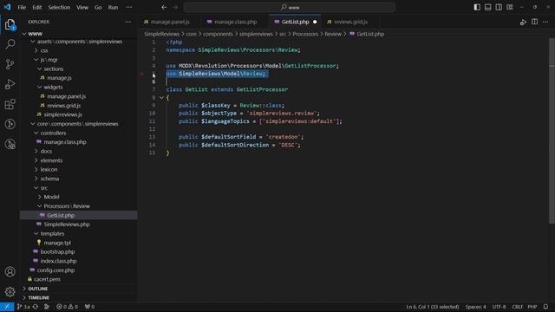The width and height of the screenshot is (555, 312).
Task: Open the Accounts menu icon
Action: pyautogui.click(x=10, y=271)
